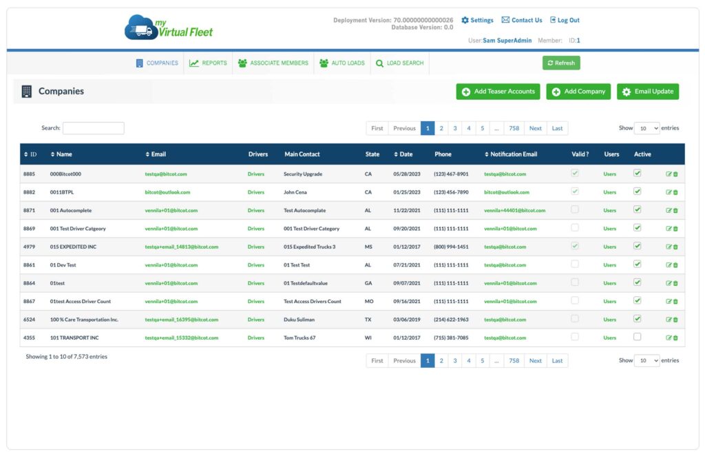Edit the 015 EXPEDITED INC row via pencil icon

tap(669, 247)
